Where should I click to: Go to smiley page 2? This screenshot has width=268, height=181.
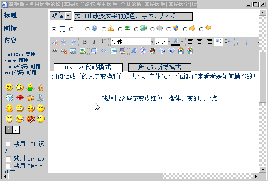point(16,129)
